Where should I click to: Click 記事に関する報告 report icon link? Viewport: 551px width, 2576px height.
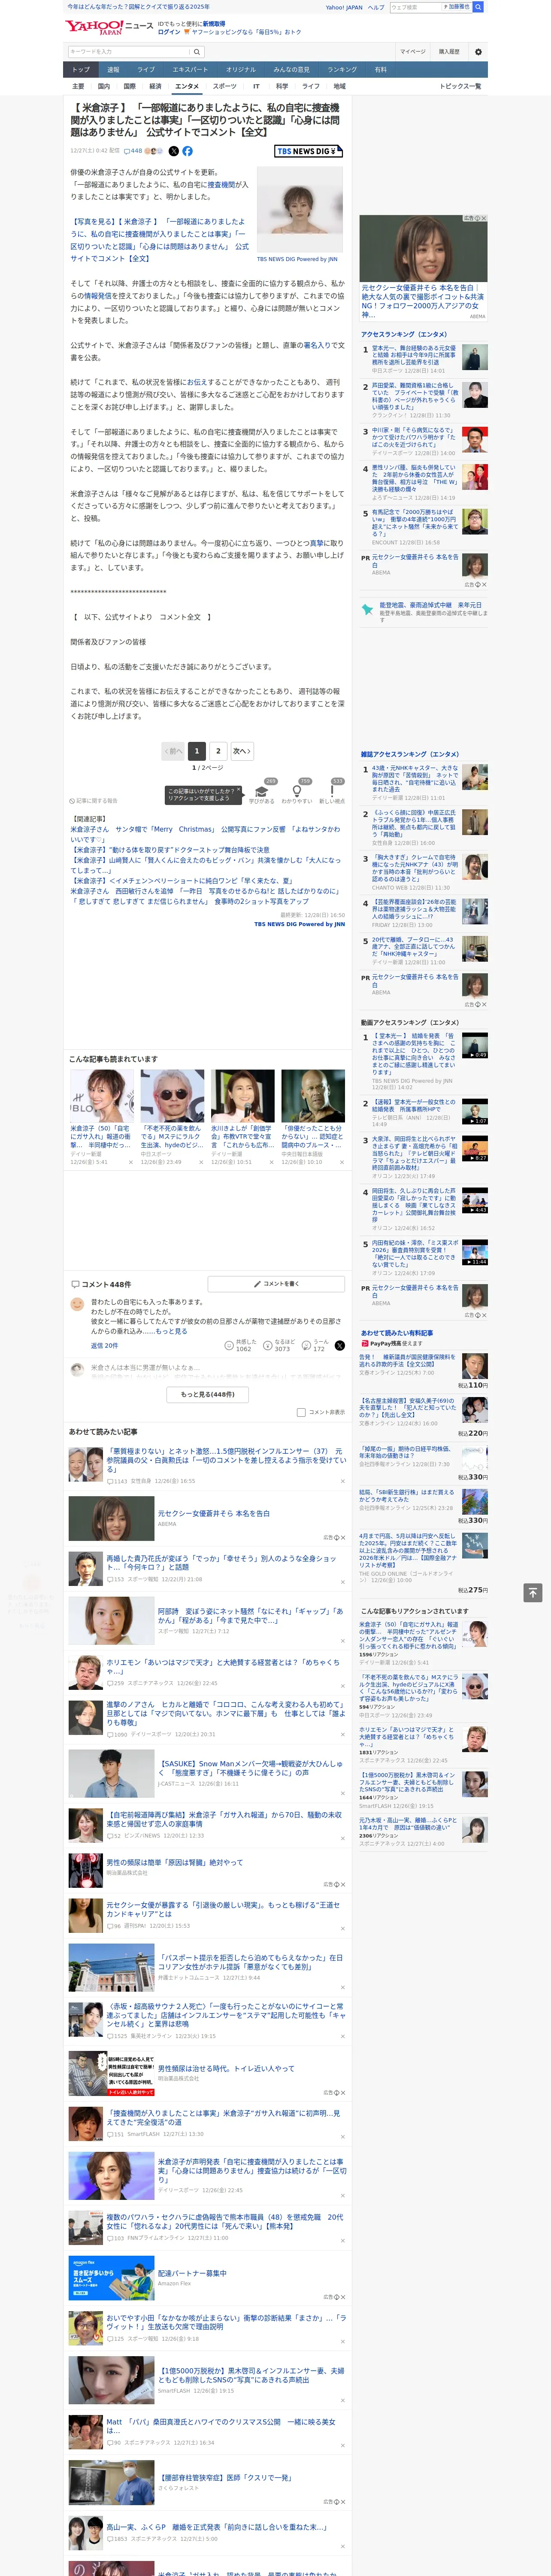(94, 801)
